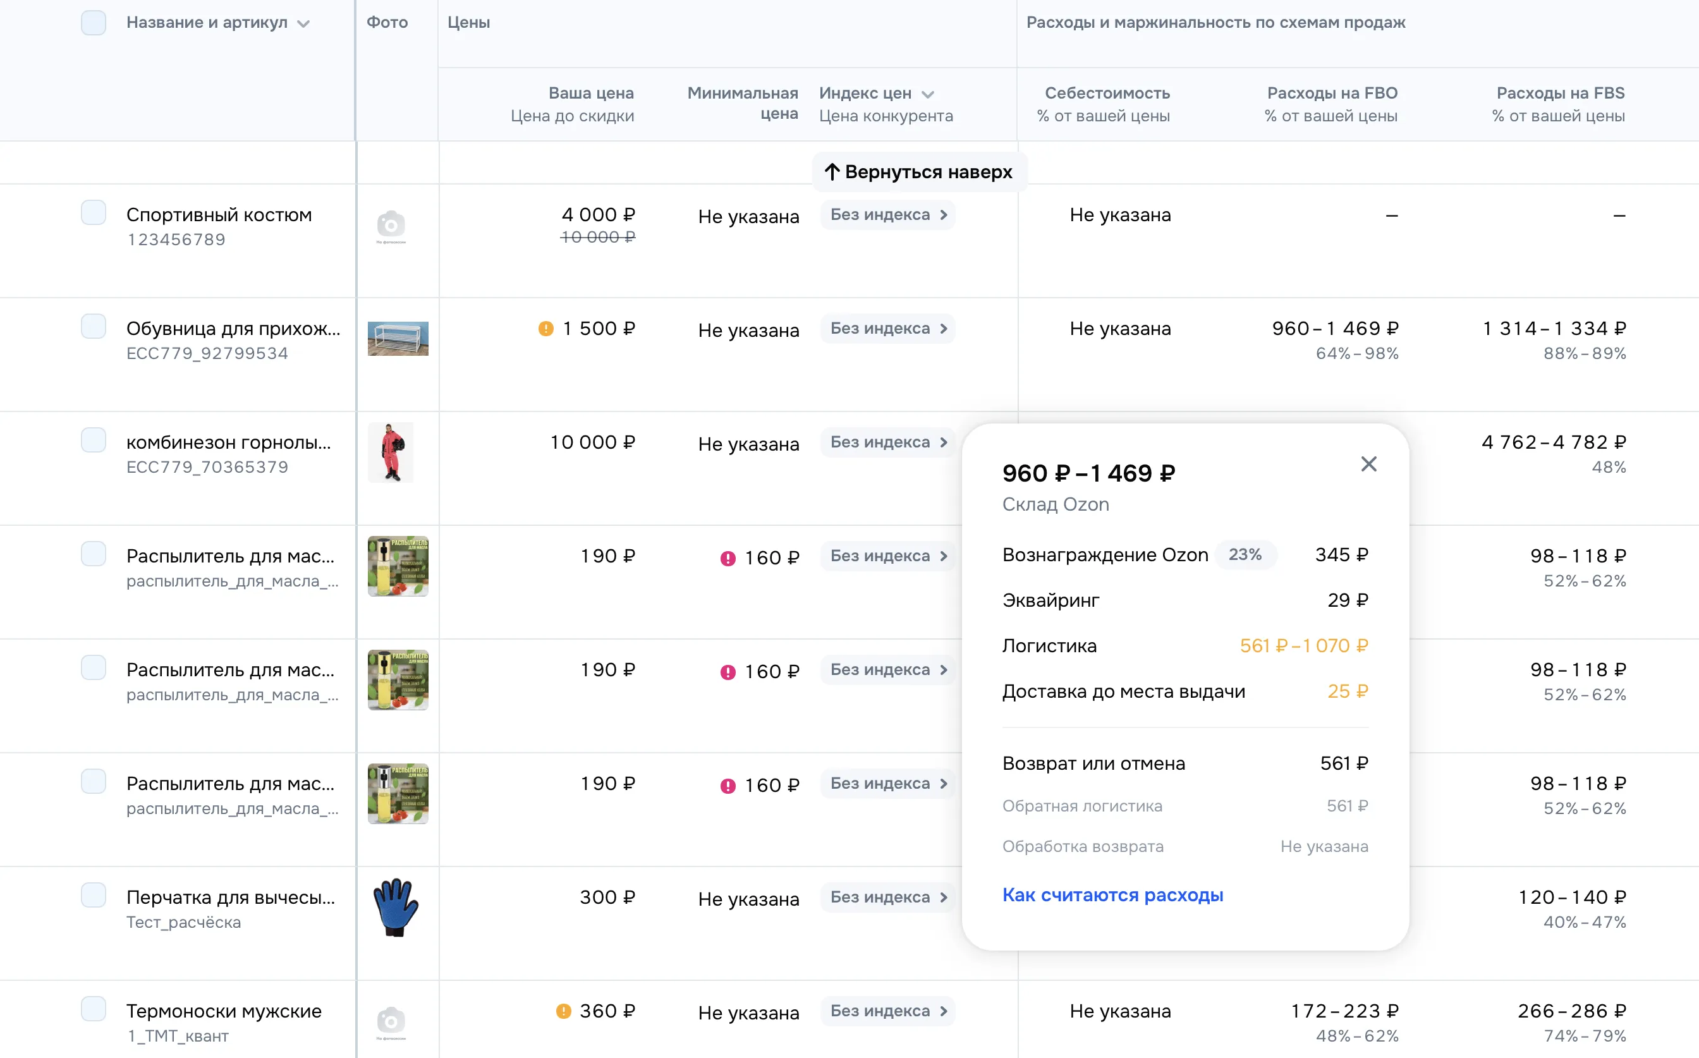Check the Перчатка для вычесывания row checkbox

(x=94, y=895)
